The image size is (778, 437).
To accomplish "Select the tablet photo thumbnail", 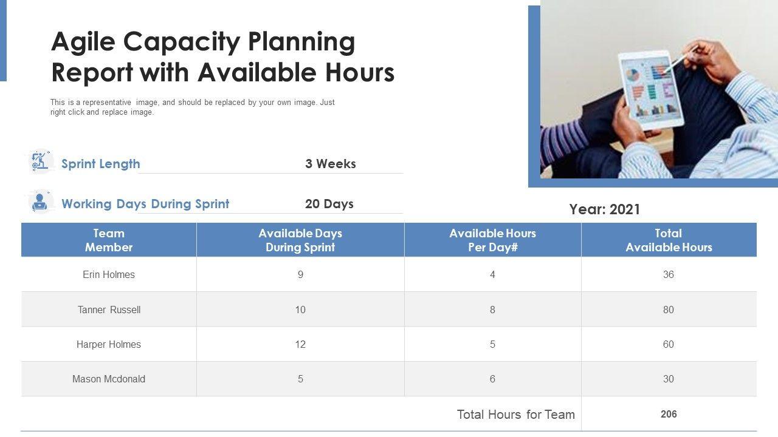I will point(659,89).
